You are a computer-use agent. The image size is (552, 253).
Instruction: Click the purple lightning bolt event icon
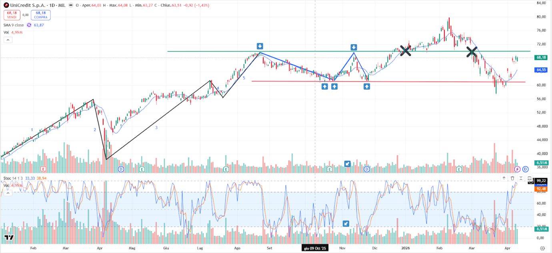(517, 169)
